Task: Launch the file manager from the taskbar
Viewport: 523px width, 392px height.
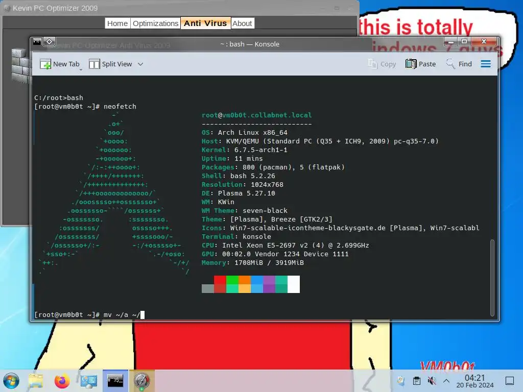Action: [36, 381]
